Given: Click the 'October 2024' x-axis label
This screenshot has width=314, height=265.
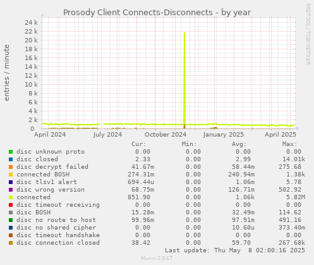Looking at the screenshot, I should (166, 135).
